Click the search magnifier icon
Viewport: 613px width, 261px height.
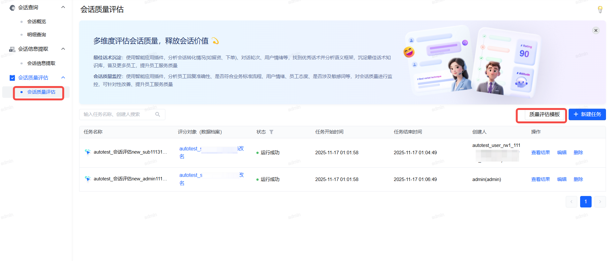click(158, 114)
